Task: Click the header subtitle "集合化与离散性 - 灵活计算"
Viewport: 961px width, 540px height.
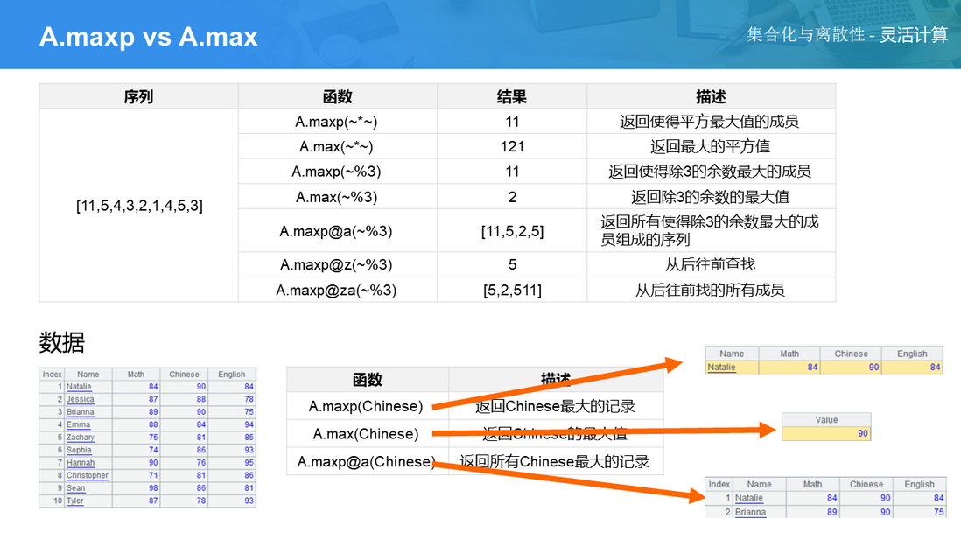Action: click(x=847, y=35)
